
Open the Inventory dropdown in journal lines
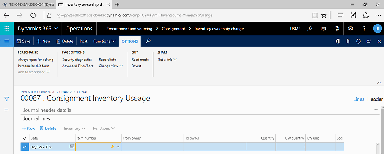point(74,128)
